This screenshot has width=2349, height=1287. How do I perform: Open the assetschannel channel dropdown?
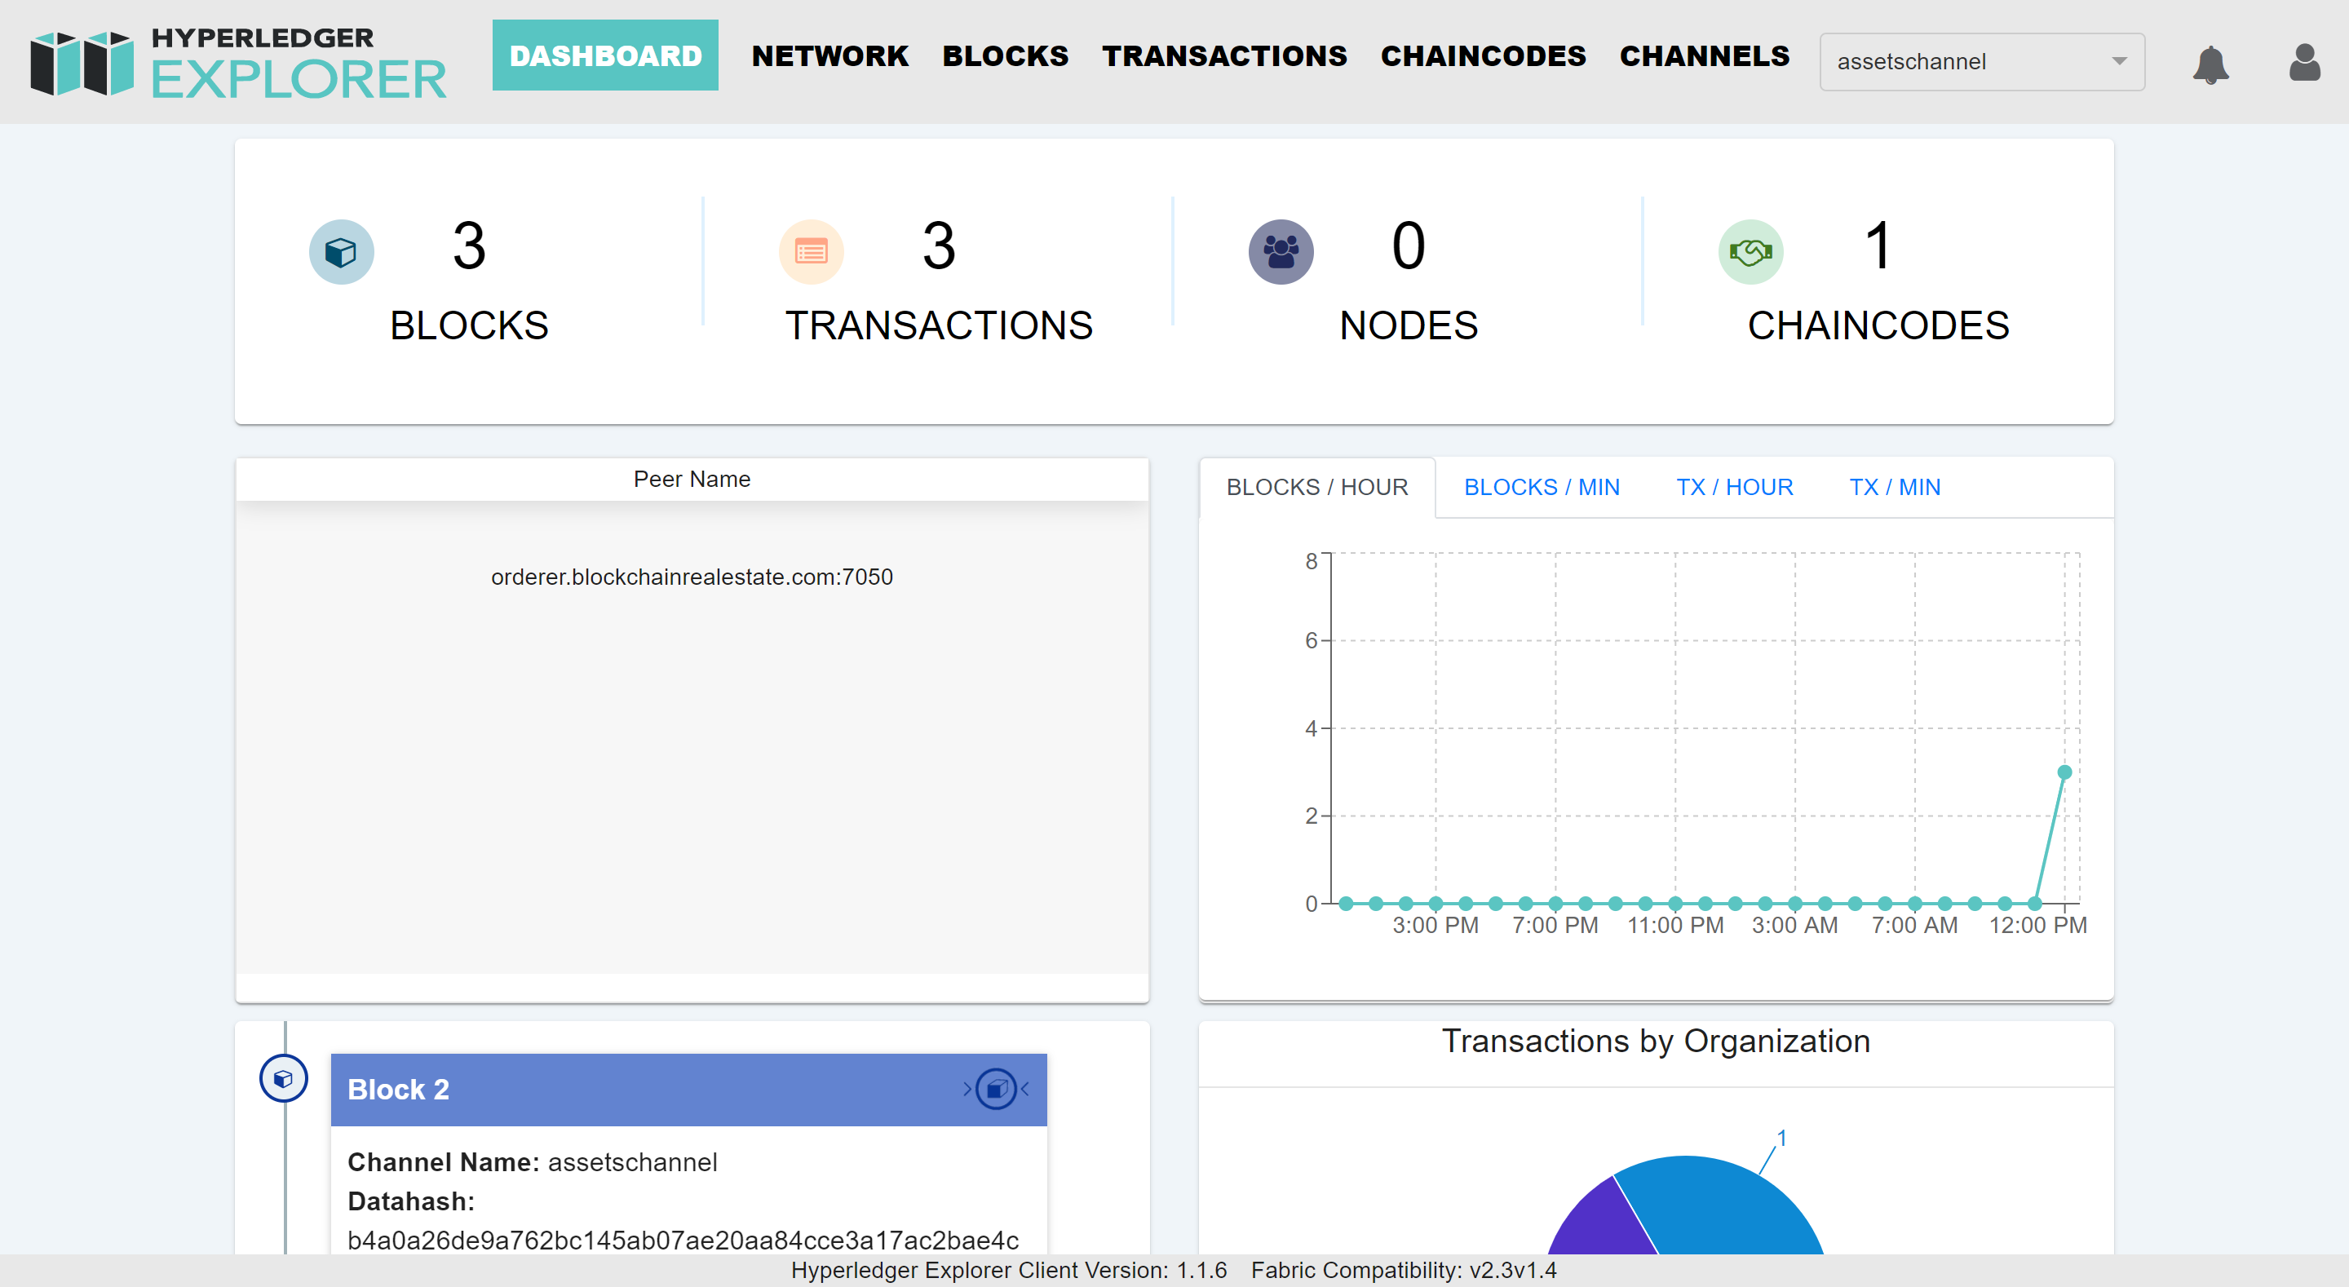[x=1961, y=62]
